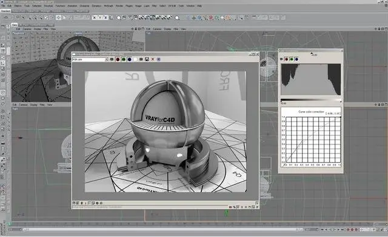This screenshot has width=388, height=237.
Task: Click the black point slider under histogram
Action: [x=281, y=101]
